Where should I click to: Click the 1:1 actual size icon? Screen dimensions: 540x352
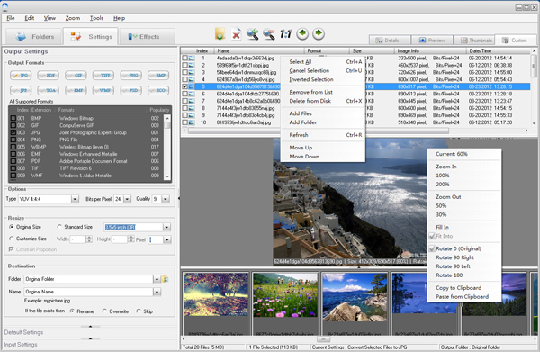coord(285,33)
